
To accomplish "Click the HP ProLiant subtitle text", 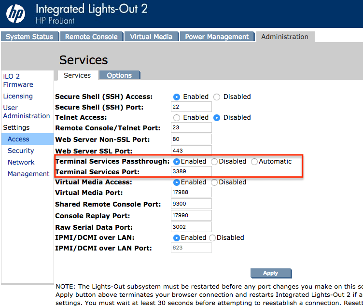I will [55, 21].
